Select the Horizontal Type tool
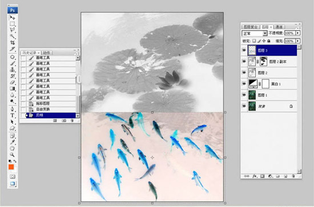 coord(12,115)
